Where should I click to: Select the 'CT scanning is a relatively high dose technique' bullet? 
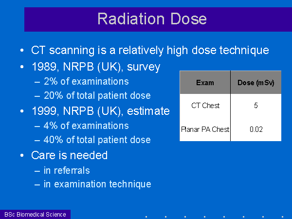pos(150,50)
